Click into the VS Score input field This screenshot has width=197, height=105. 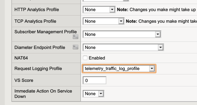pos(94,80)
